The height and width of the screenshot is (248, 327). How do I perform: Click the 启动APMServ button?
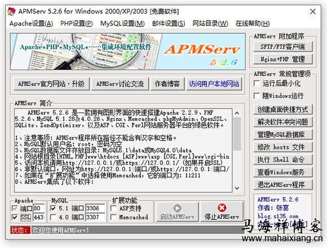pos(178,212)
